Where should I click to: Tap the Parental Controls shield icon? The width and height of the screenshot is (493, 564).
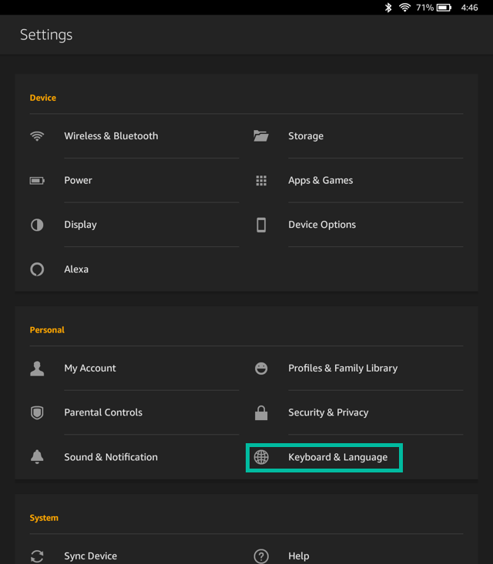pos(37,413)
